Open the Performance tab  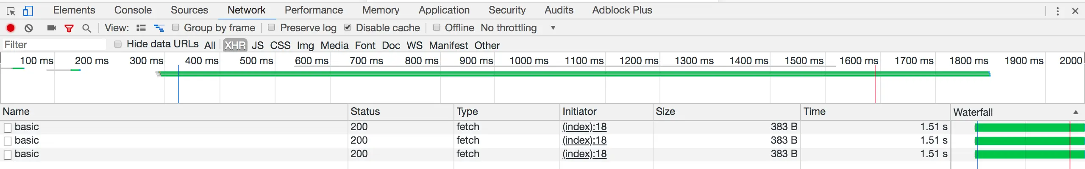click(x=314, y=10)
